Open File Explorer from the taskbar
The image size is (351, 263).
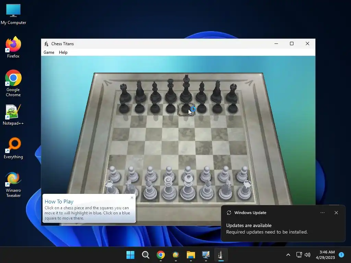191,255
